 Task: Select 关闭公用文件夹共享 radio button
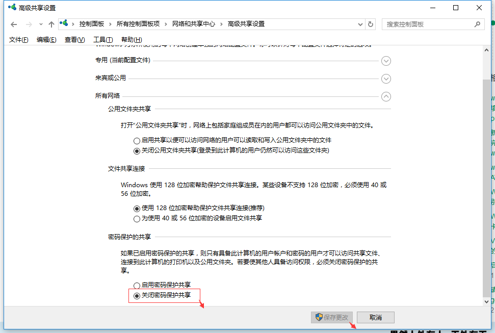pos(137,151)
